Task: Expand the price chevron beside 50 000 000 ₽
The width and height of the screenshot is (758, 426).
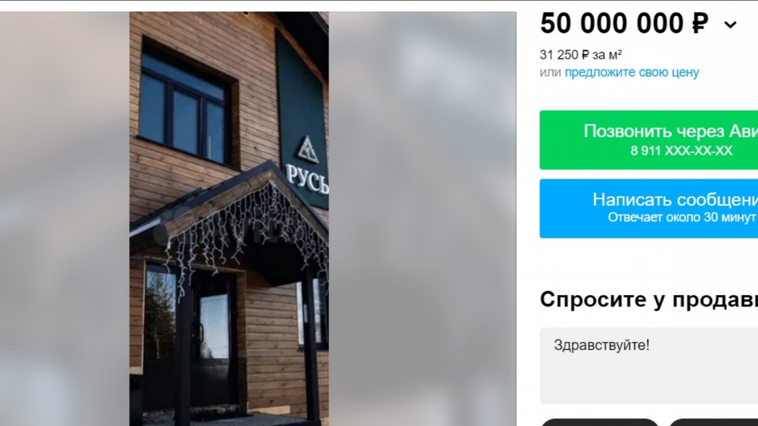Action: [x=731, y=25]
